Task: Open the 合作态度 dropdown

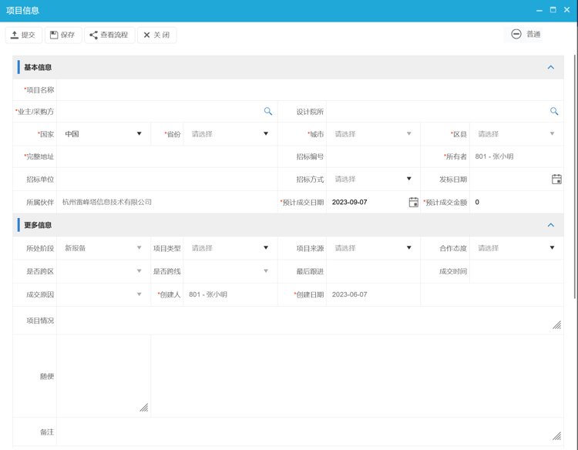Action: pos(516,248)
